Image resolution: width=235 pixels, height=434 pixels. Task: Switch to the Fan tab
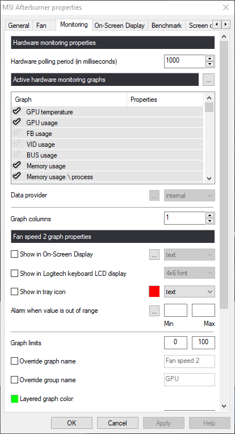click(41, 26)
